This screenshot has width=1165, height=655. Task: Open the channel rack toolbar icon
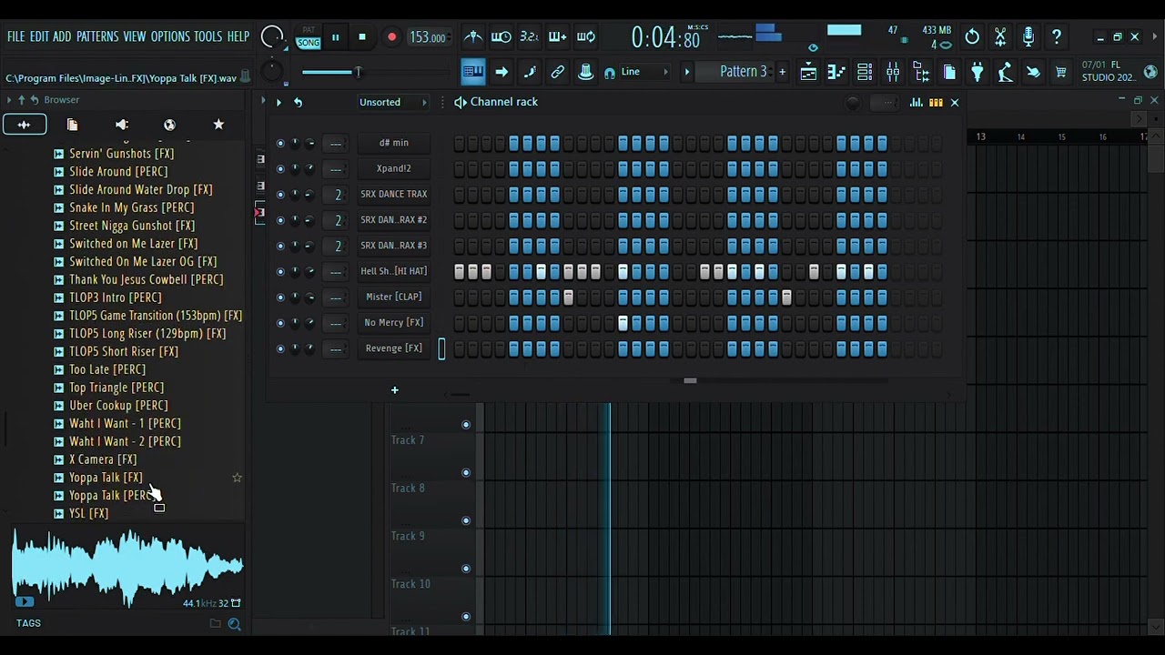click(x=865, y=73)
